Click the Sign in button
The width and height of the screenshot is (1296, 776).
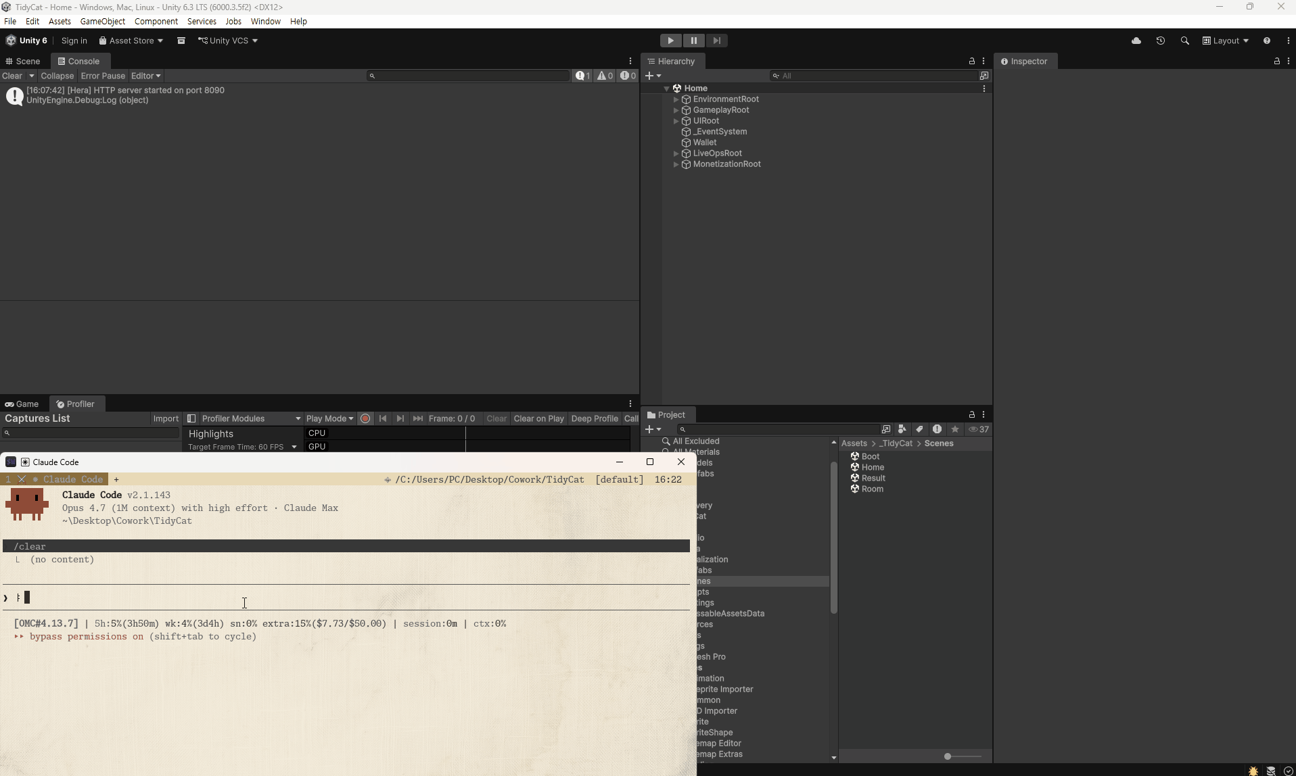coord(74,41)
